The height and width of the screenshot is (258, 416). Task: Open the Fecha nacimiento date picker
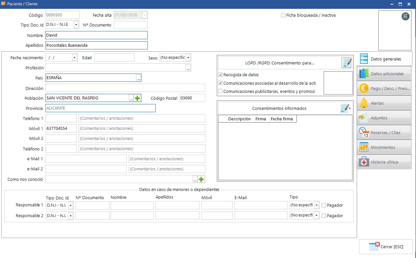[74, 58]
